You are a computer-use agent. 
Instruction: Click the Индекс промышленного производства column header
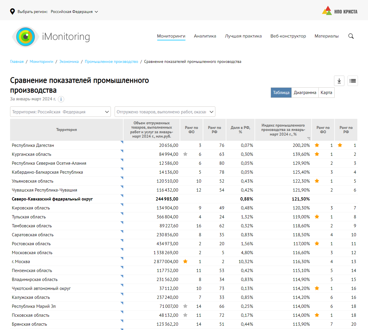(x=283, y=130)
